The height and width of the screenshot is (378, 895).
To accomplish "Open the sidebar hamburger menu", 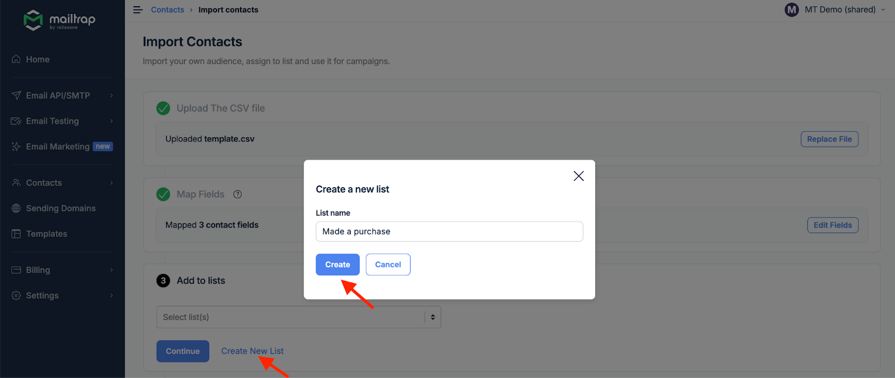I will [138, 9].
